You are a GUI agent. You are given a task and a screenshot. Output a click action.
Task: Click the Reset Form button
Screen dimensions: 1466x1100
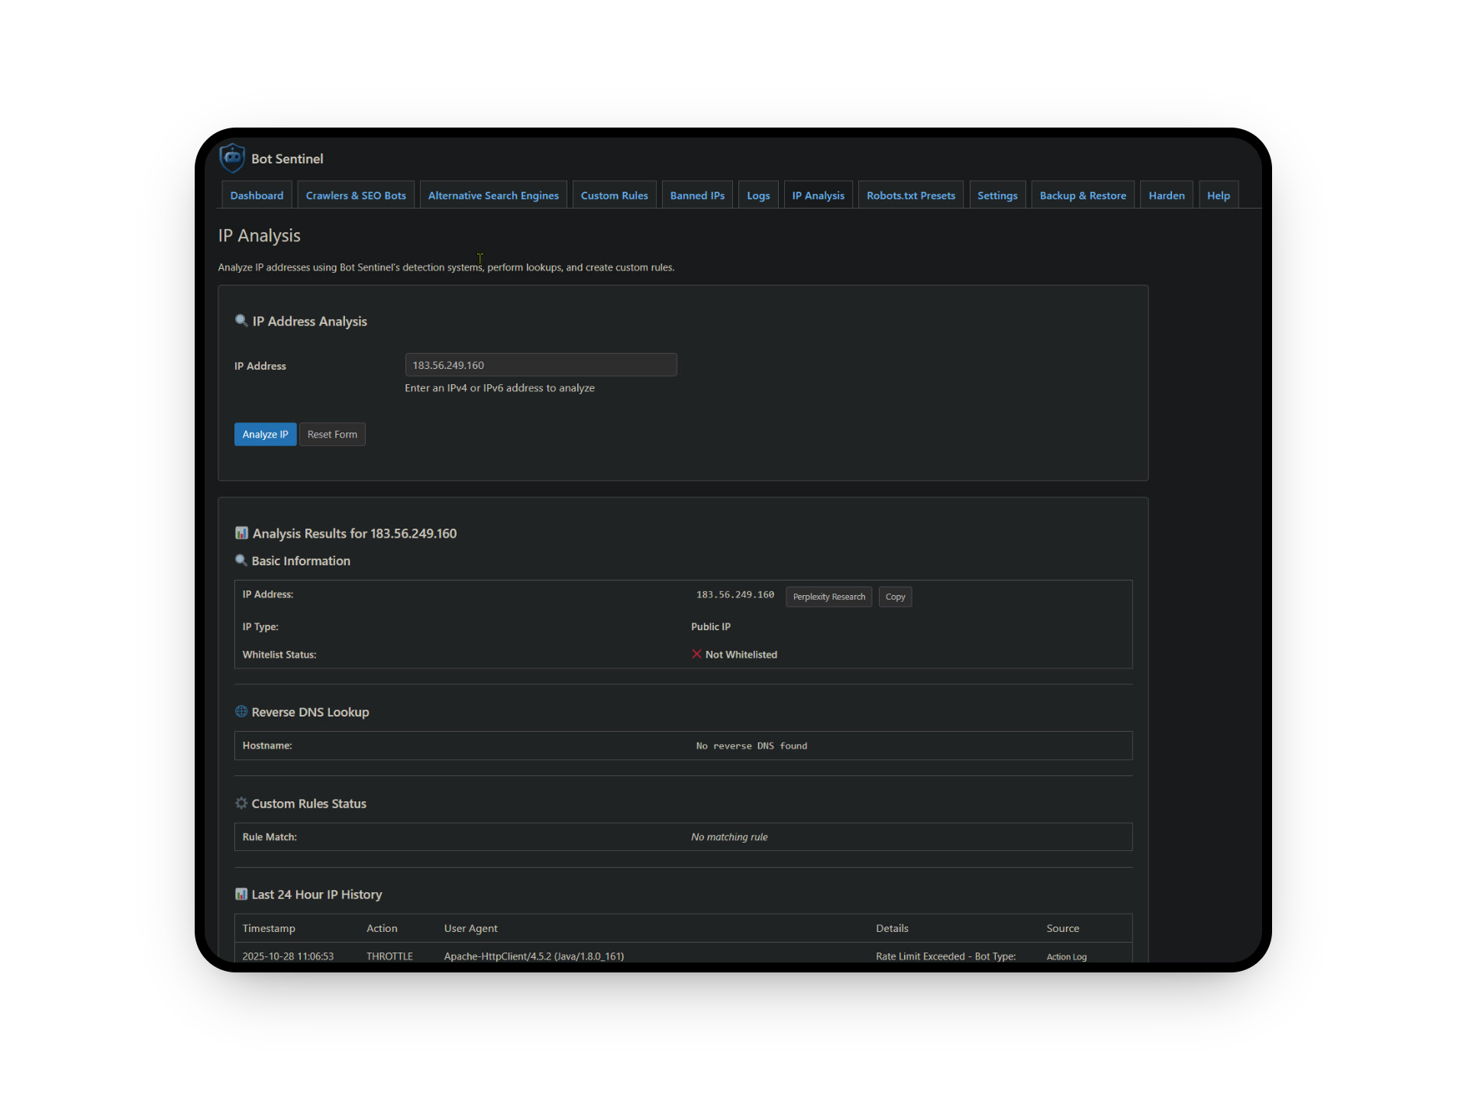point(332,434)
